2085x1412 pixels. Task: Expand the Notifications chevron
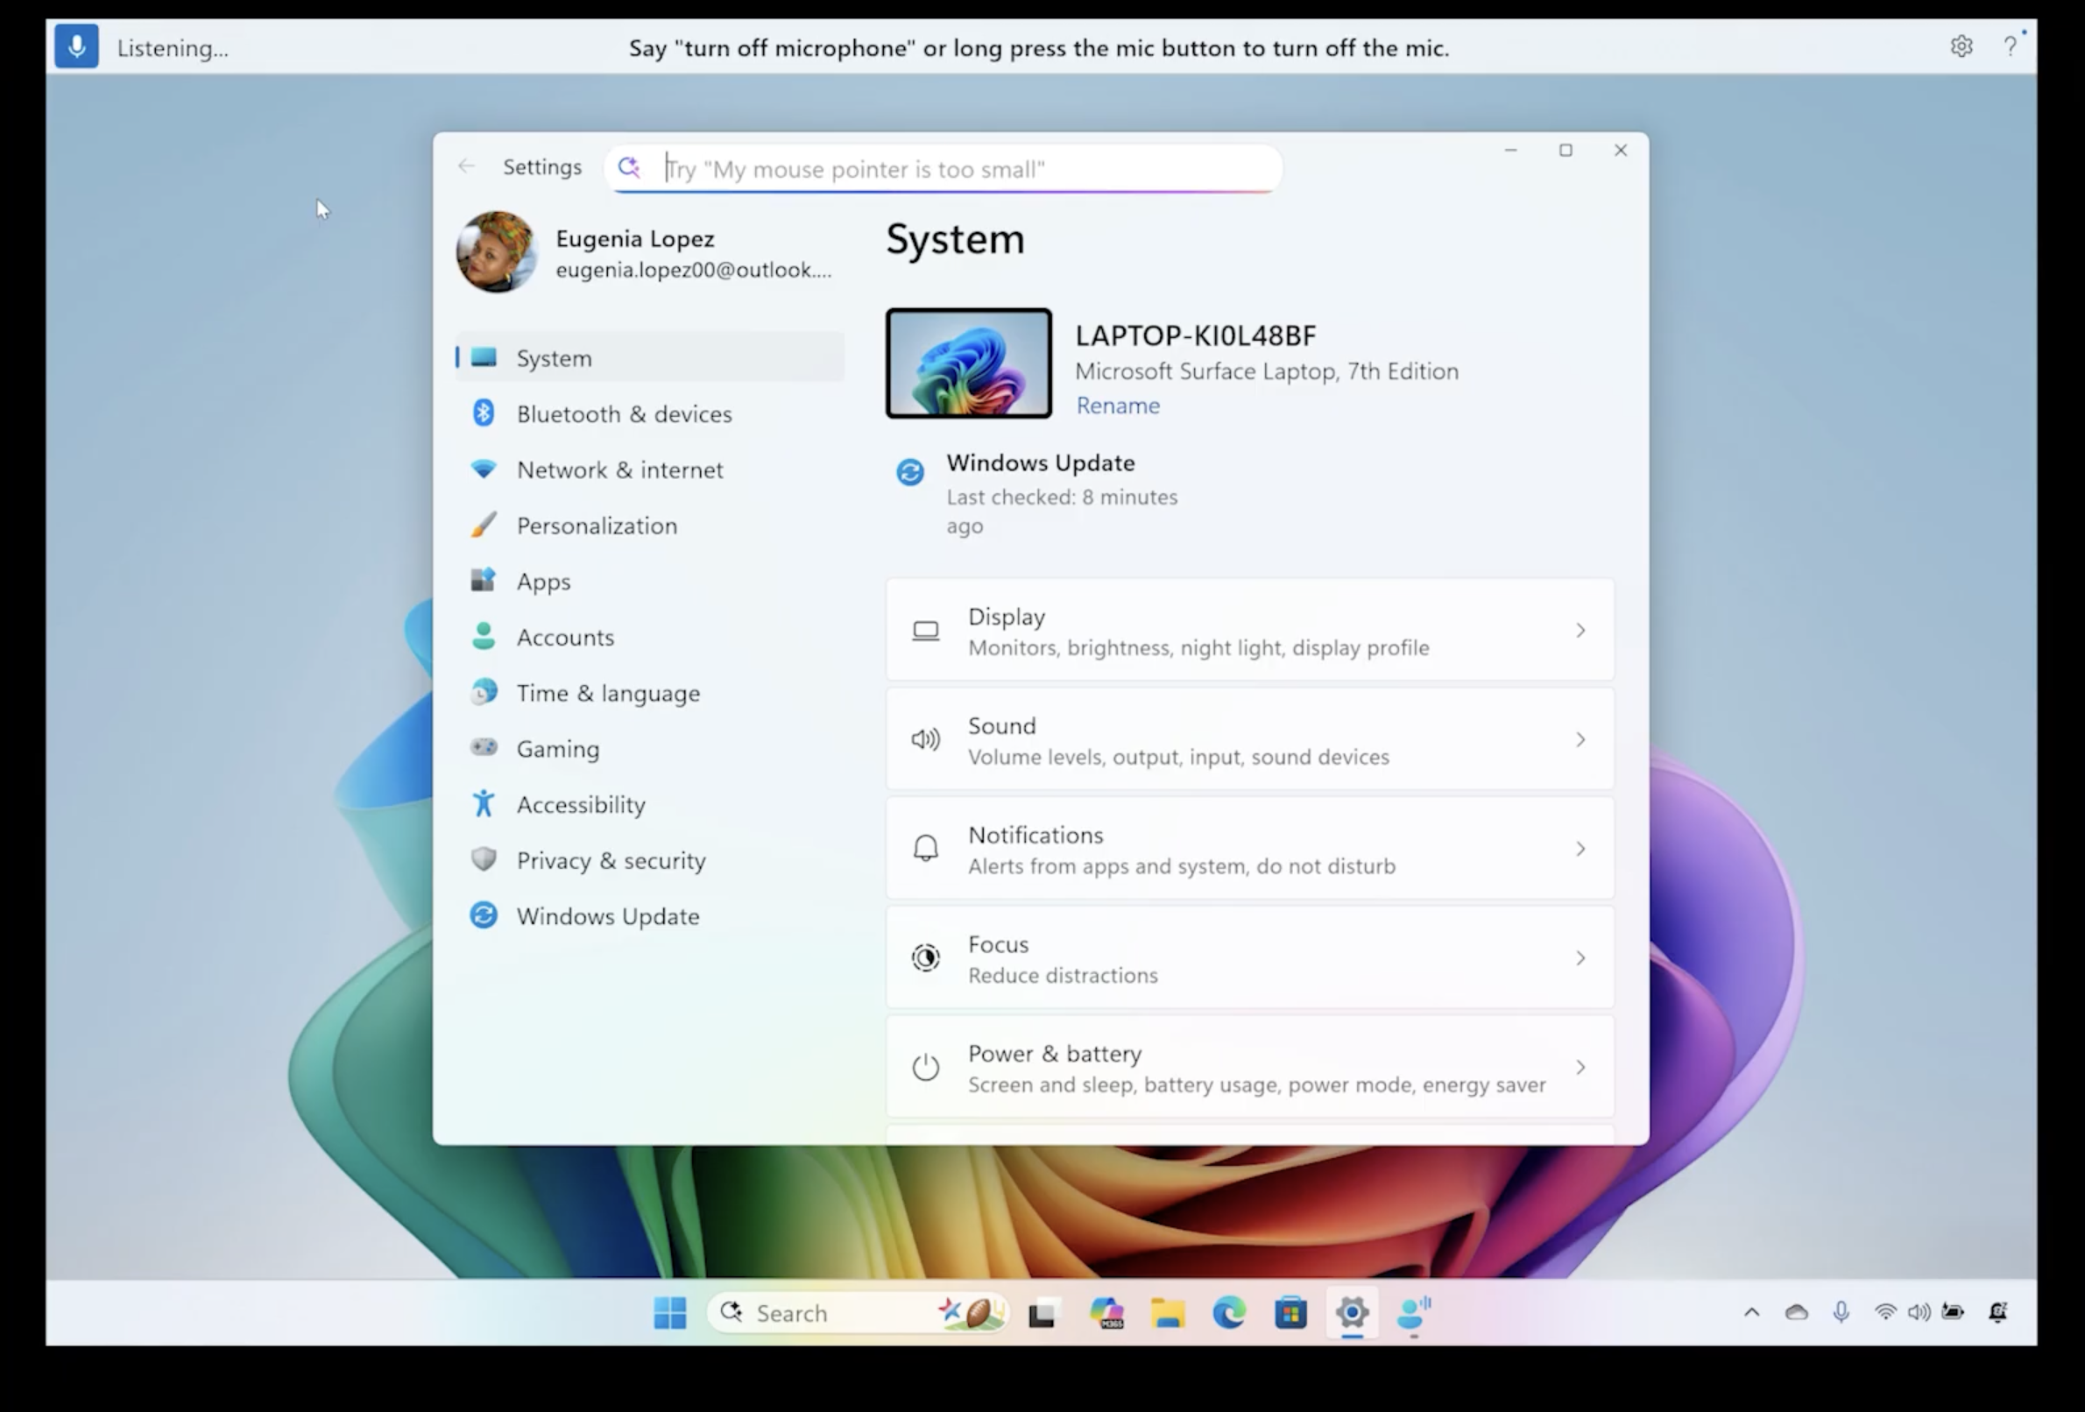point(1580,849)
